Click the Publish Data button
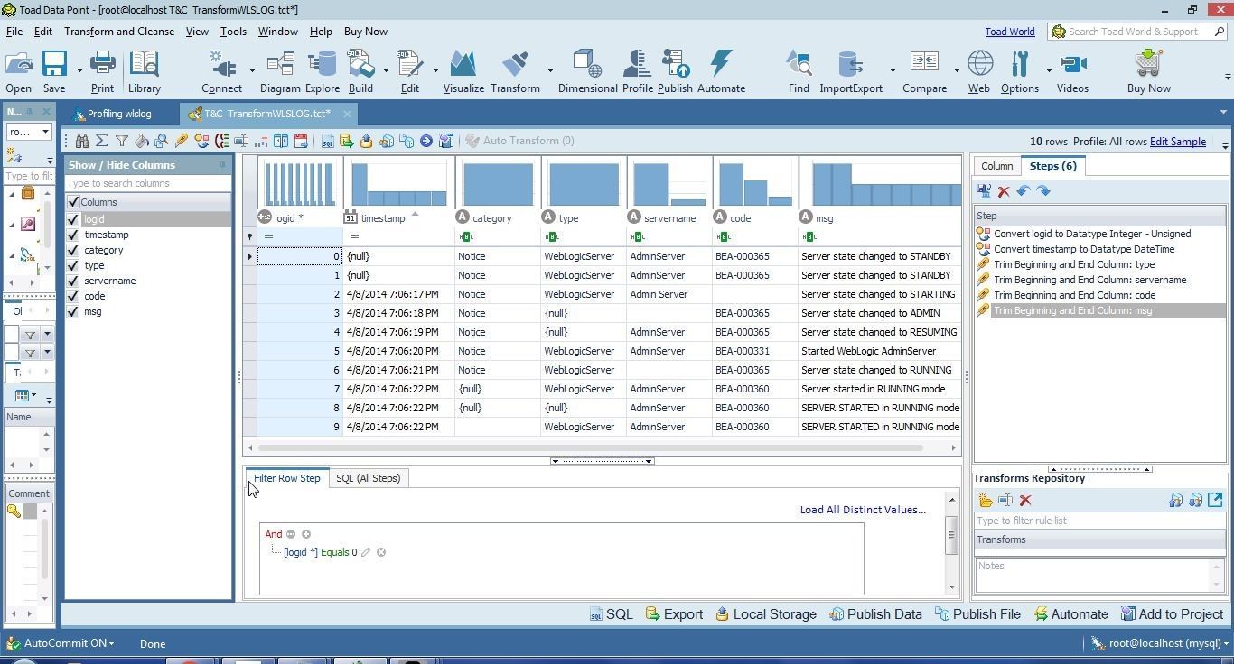 pos(874,614)
